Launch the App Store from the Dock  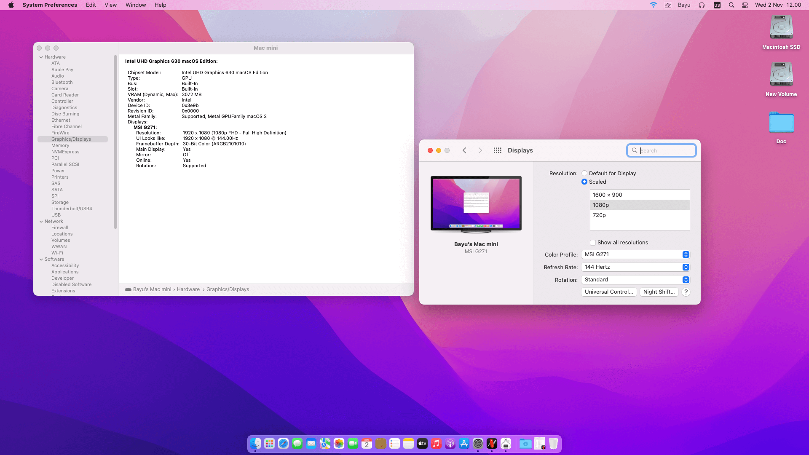tap(464, 444)
